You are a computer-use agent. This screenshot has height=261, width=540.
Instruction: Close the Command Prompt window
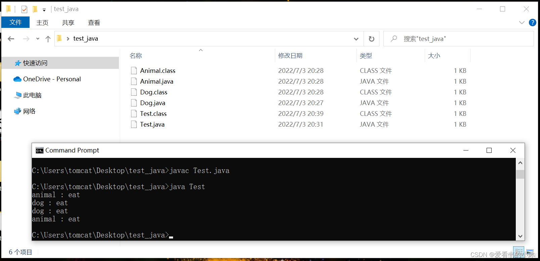coord(513,150)
